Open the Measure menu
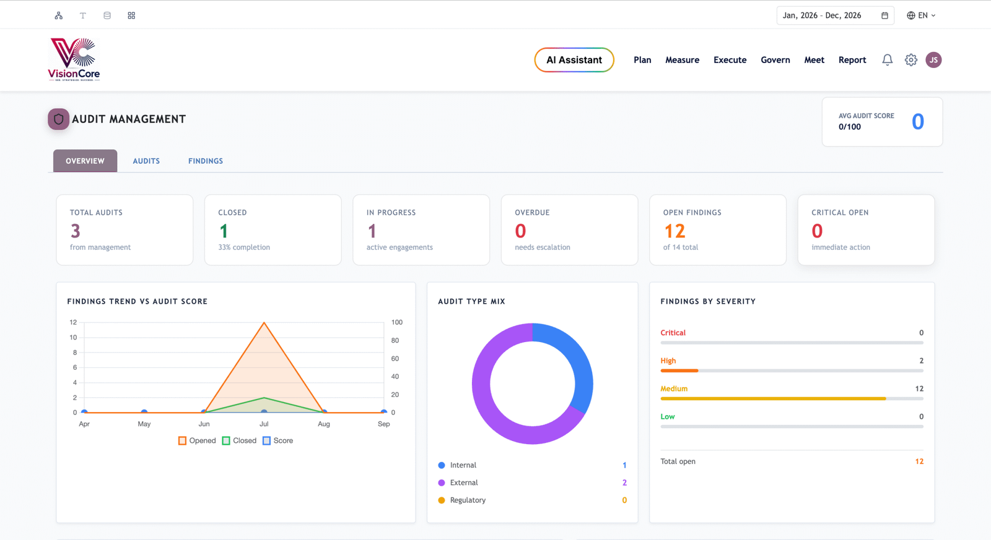This screenshot has height=540, width=991. tap(683, 60)
